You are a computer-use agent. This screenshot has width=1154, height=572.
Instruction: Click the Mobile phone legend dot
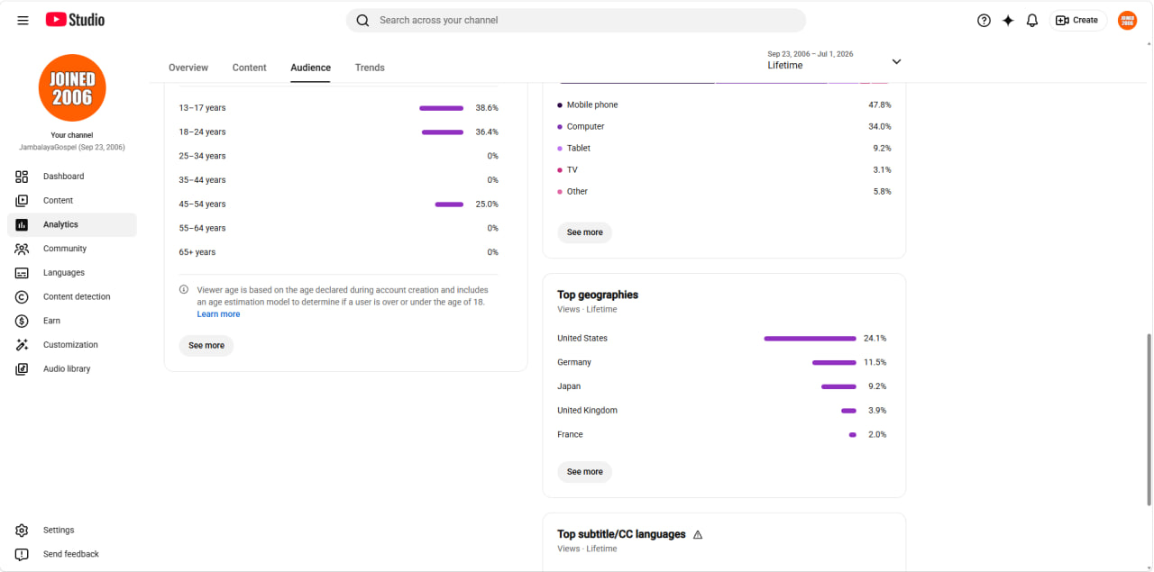click(560, 105)
